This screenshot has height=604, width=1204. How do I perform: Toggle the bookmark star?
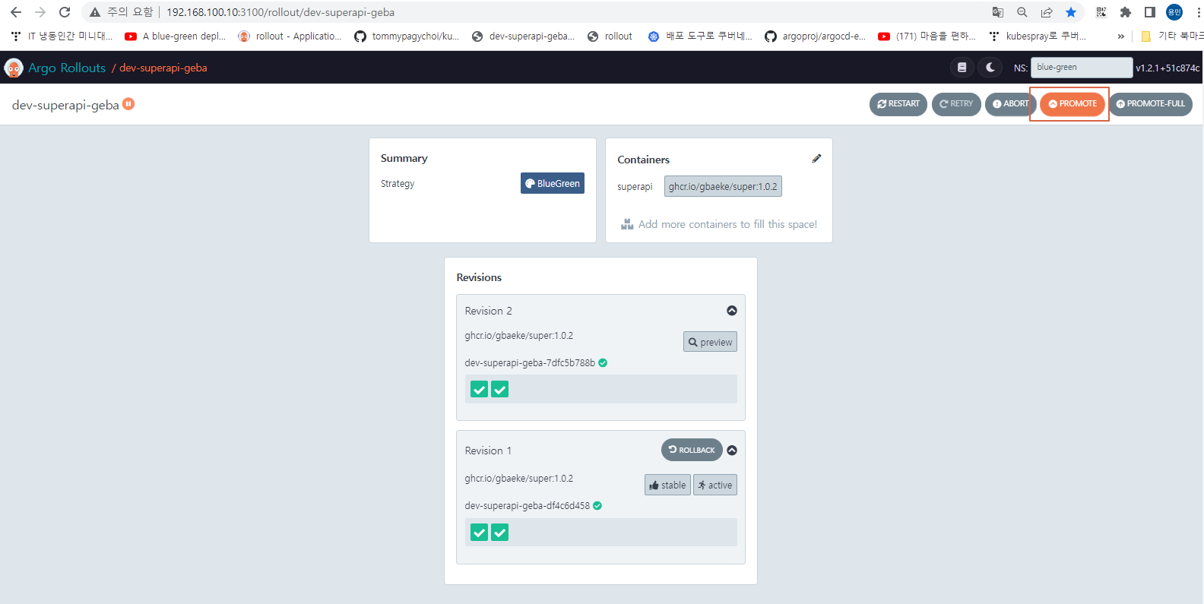1071,12
